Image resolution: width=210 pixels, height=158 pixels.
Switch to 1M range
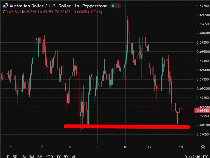tap(23, 156)
